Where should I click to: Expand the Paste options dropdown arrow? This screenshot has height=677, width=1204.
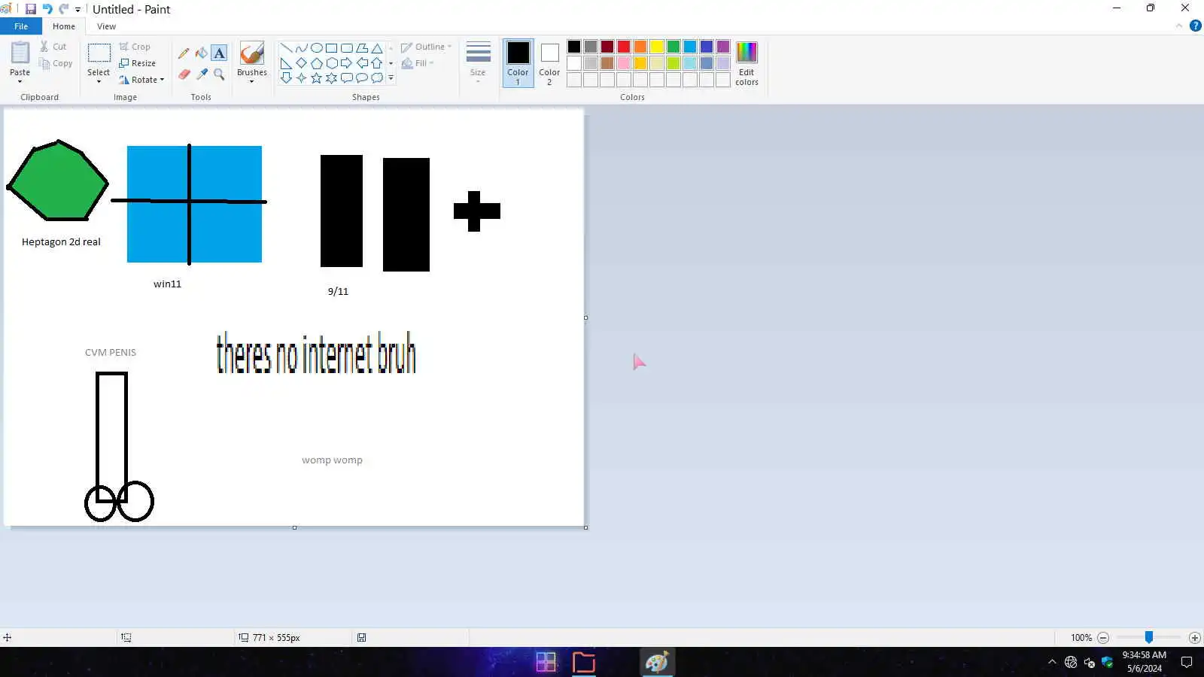coord(20,81)
